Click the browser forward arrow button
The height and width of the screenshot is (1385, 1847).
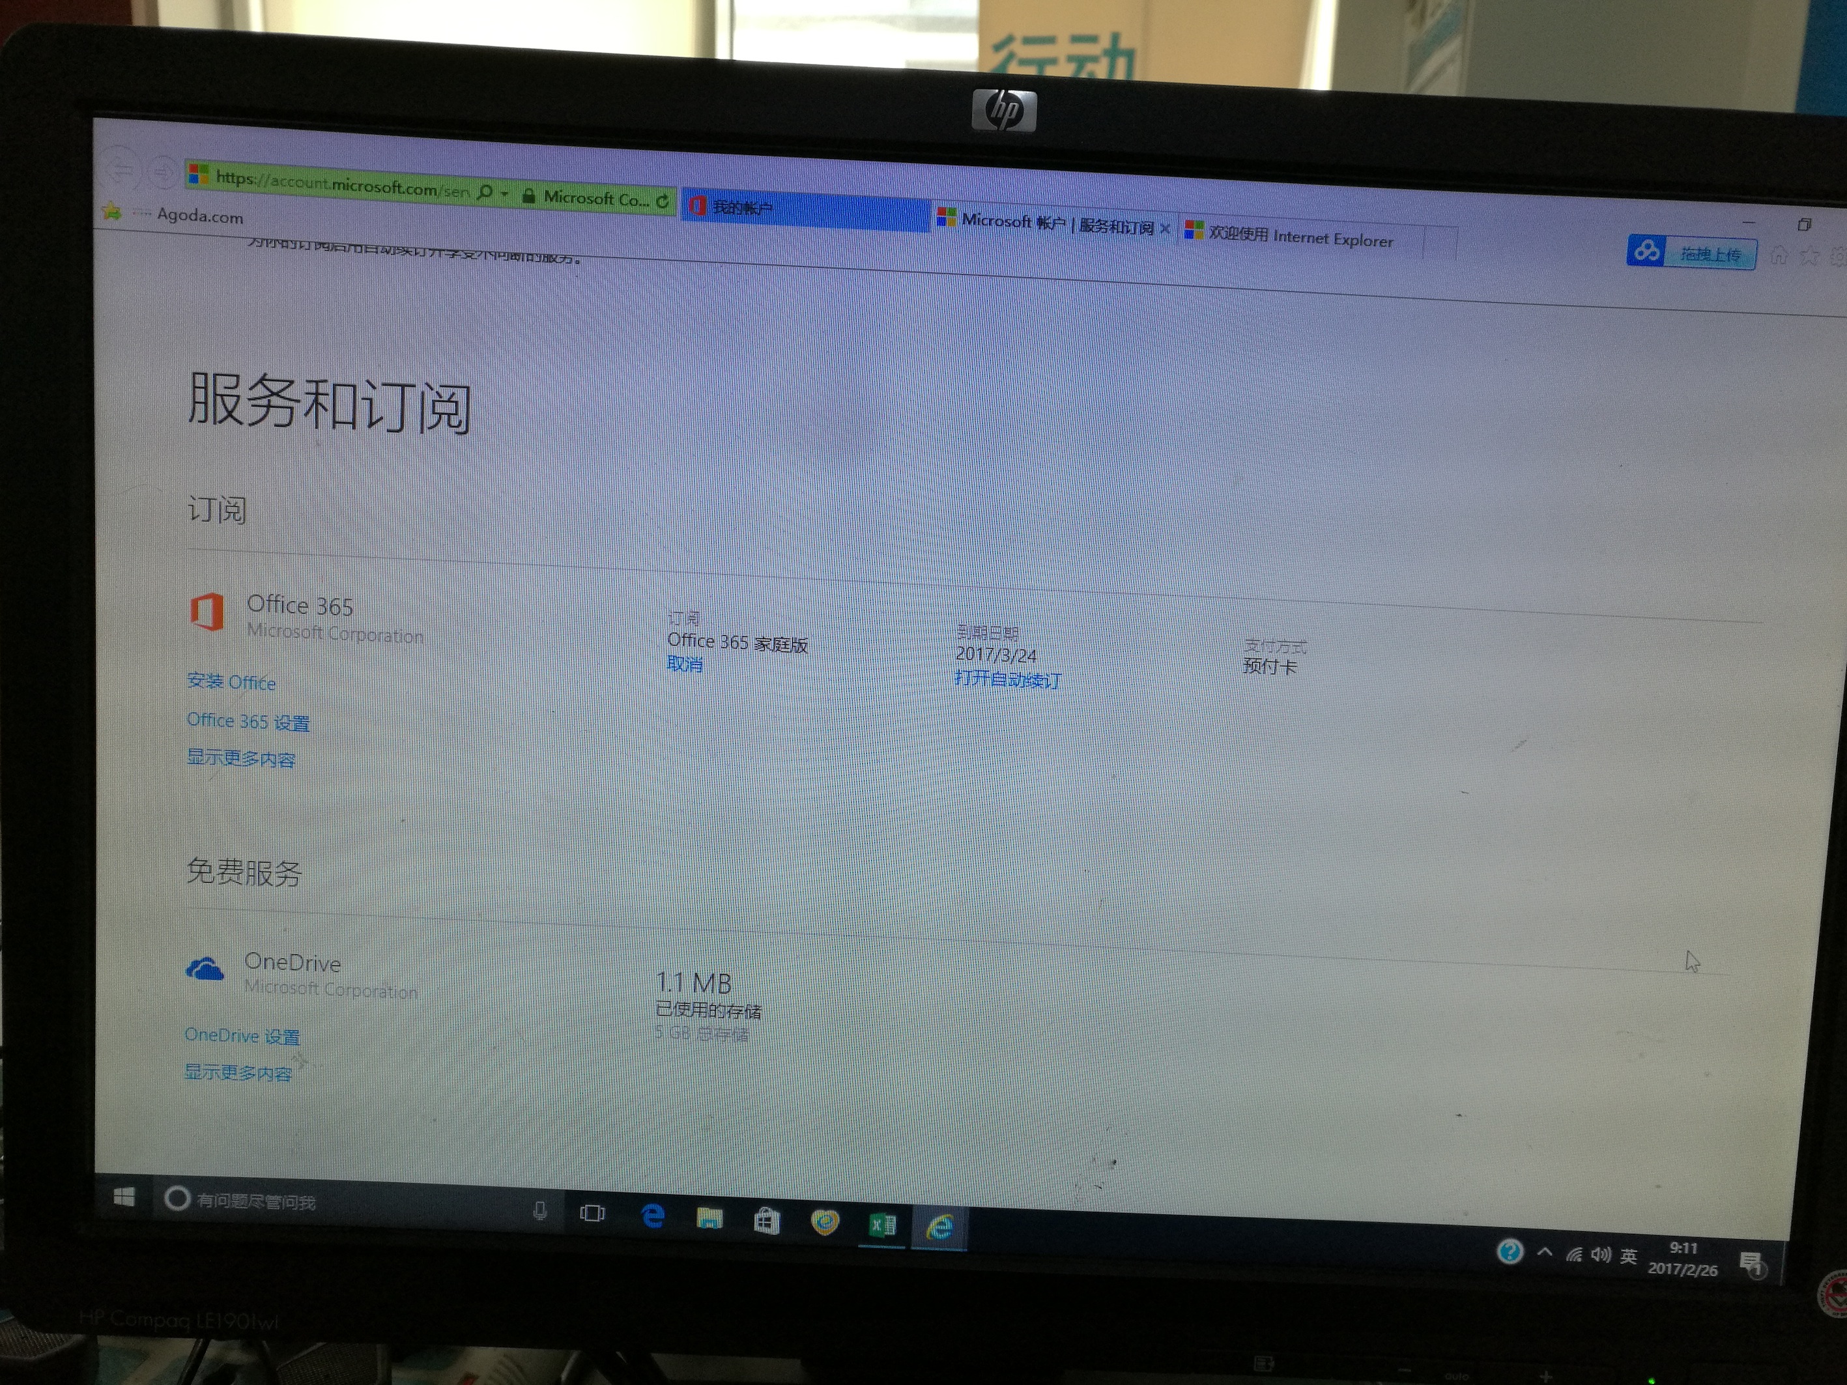(162, 173)
